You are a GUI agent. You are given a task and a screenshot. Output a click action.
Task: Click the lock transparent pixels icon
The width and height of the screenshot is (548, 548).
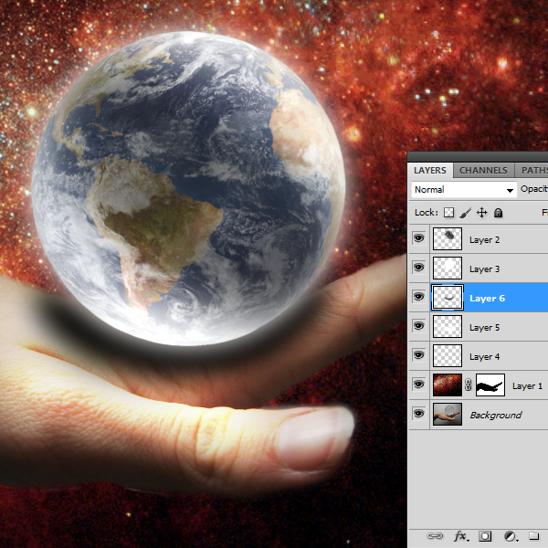point(448,213)
